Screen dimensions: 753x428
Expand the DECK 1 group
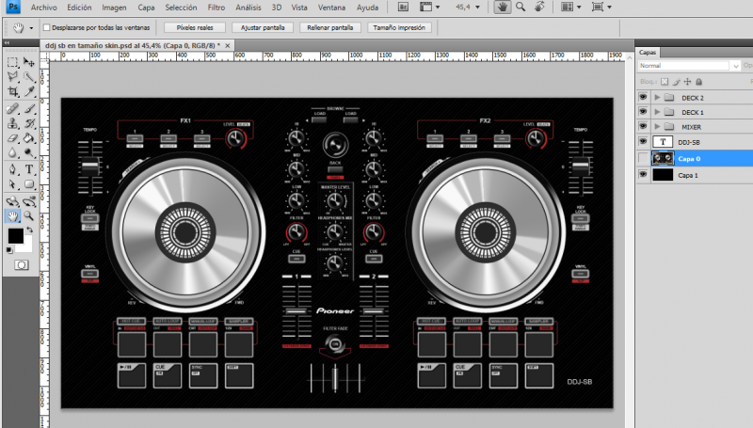(x=657, y=112)
